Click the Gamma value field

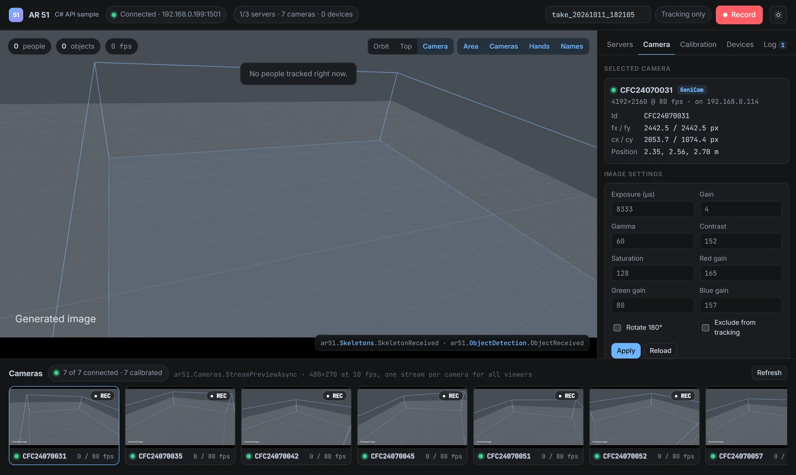(652, 241)
